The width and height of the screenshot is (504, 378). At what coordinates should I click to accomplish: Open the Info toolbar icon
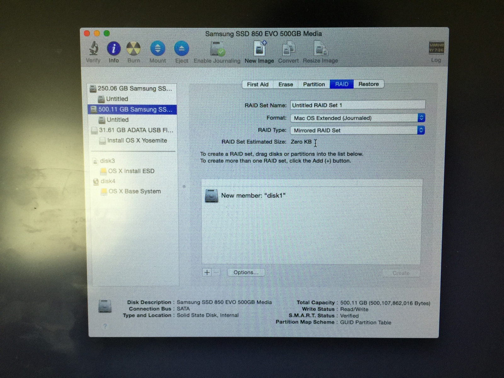pos(114,49)
